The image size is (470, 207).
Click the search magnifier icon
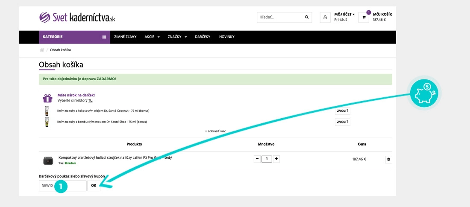point(306,17)
